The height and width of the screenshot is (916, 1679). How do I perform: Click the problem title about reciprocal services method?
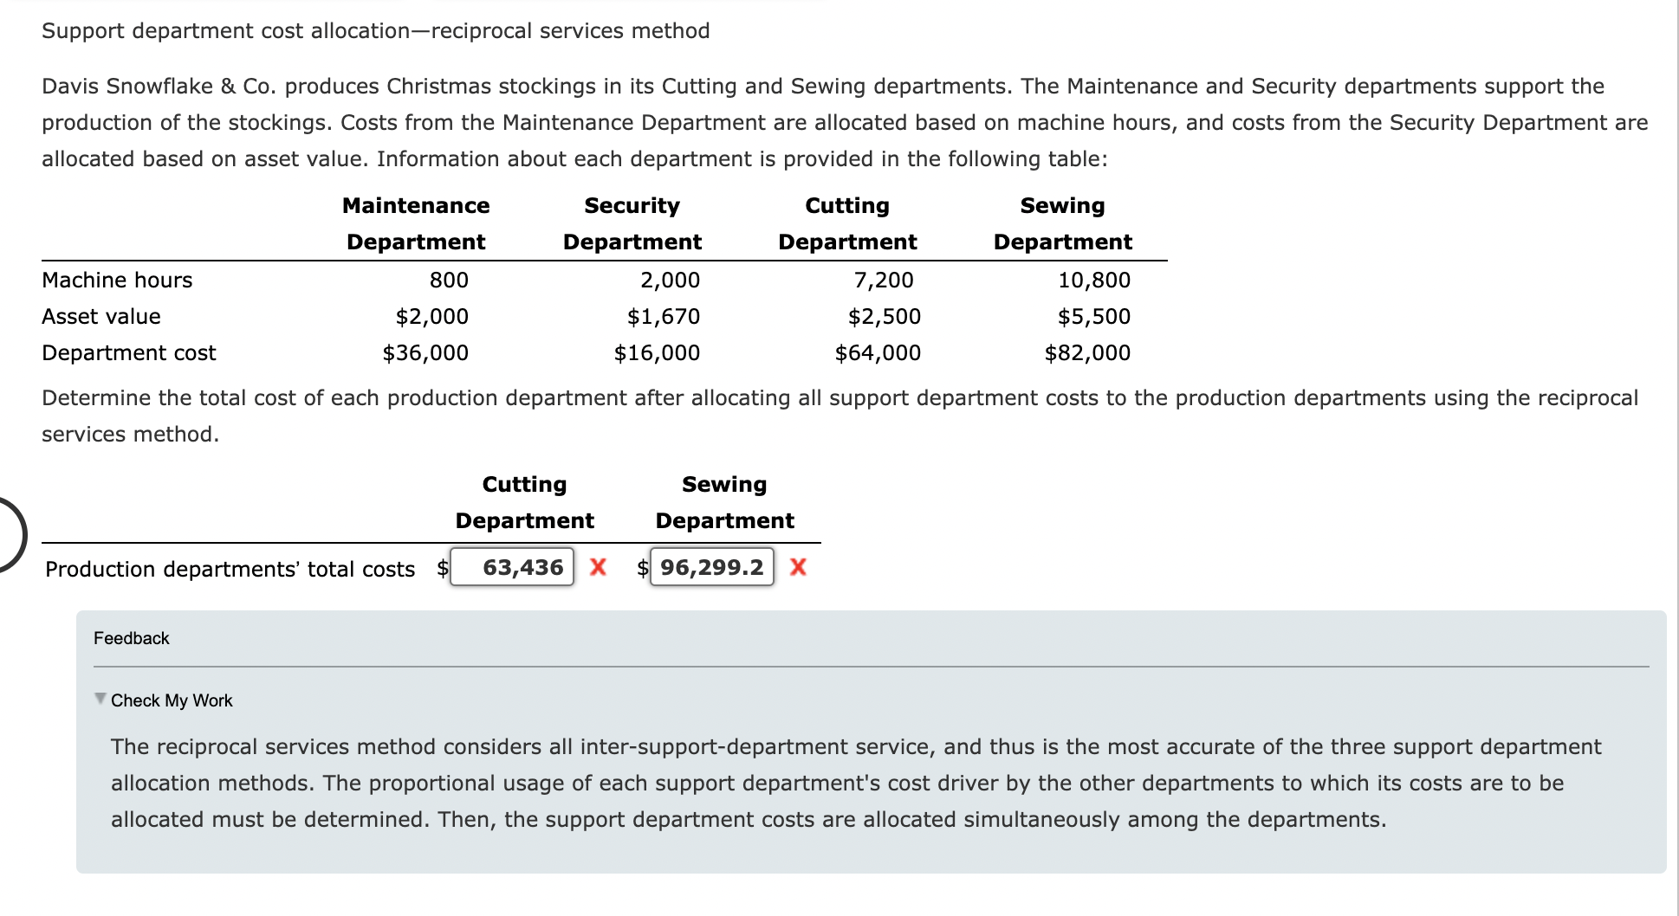374,30
